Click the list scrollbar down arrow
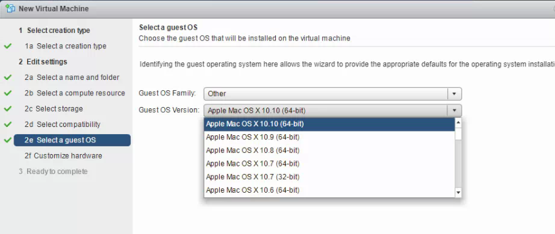 coord(458,193)
